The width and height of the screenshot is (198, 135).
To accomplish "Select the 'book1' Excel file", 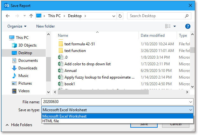I will coord(70,84).
